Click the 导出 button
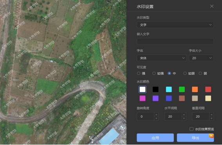This screenshot has width=222, height=145. click(195, 138)
